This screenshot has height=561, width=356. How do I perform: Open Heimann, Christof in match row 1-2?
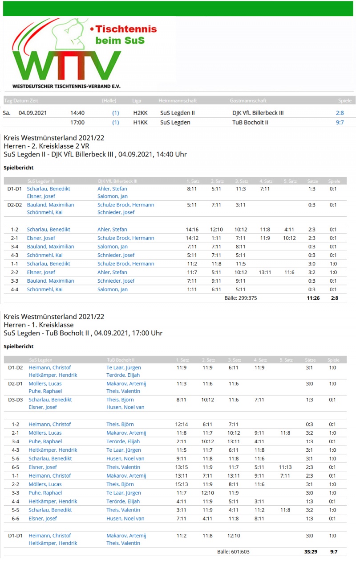pyautogui.click(x=49, y=425)
